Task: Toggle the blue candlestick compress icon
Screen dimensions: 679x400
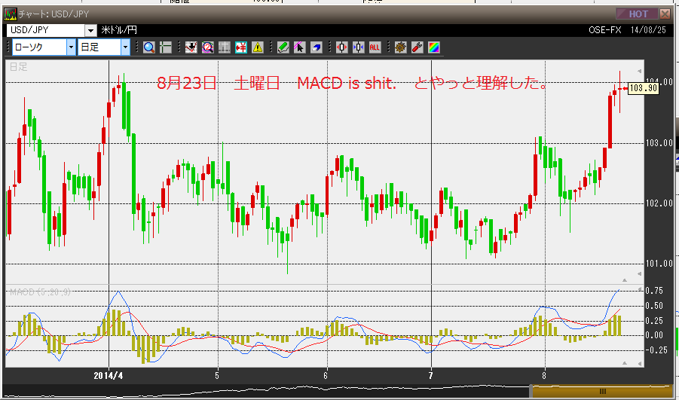Action: click(358, 47)
